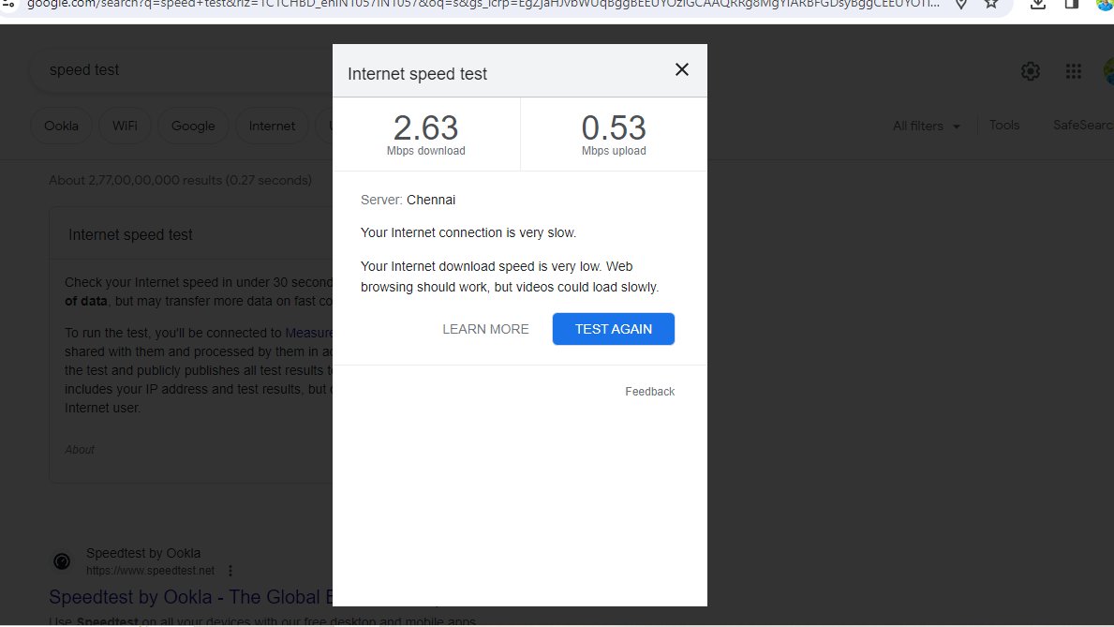Screen dimensions: 1114x627
Task: Select the WiFi filter chip
Action: (125, 126)
